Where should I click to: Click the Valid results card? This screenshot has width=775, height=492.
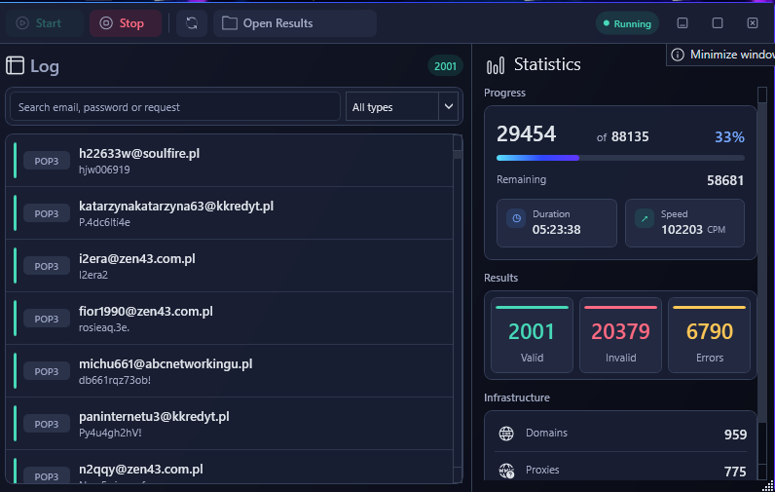point(532,335)
